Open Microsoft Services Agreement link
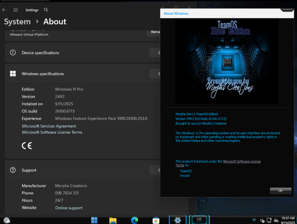297x224 pixels. (49, 126)
